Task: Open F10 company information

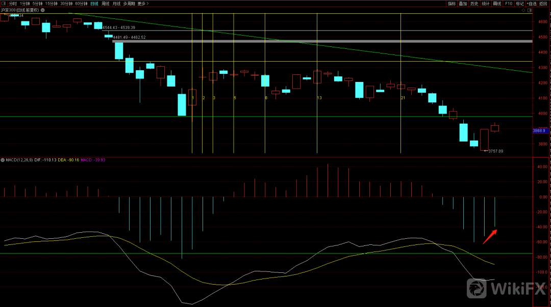Action: click(x=508, y=4)
